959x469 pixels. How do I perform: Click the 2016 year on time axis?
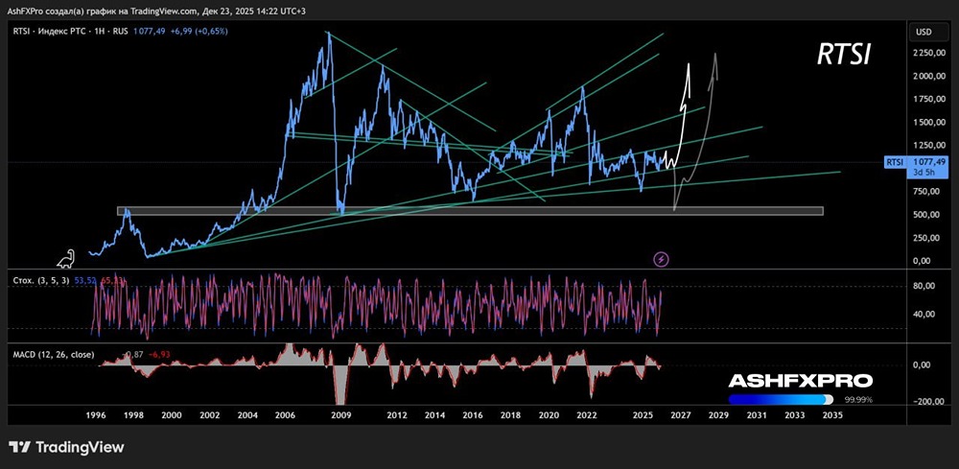click(x=473, y=414)
